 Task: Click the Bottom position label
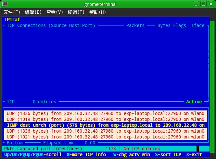click(x=15, y=143)
